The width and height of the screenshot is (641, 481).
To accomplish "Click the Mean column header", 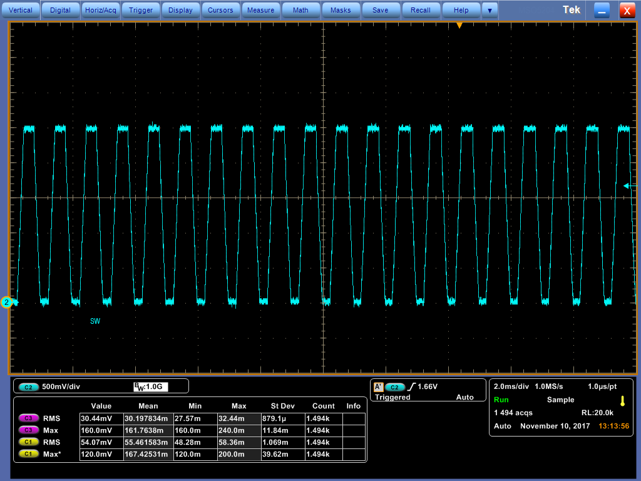I will [148, 406].
